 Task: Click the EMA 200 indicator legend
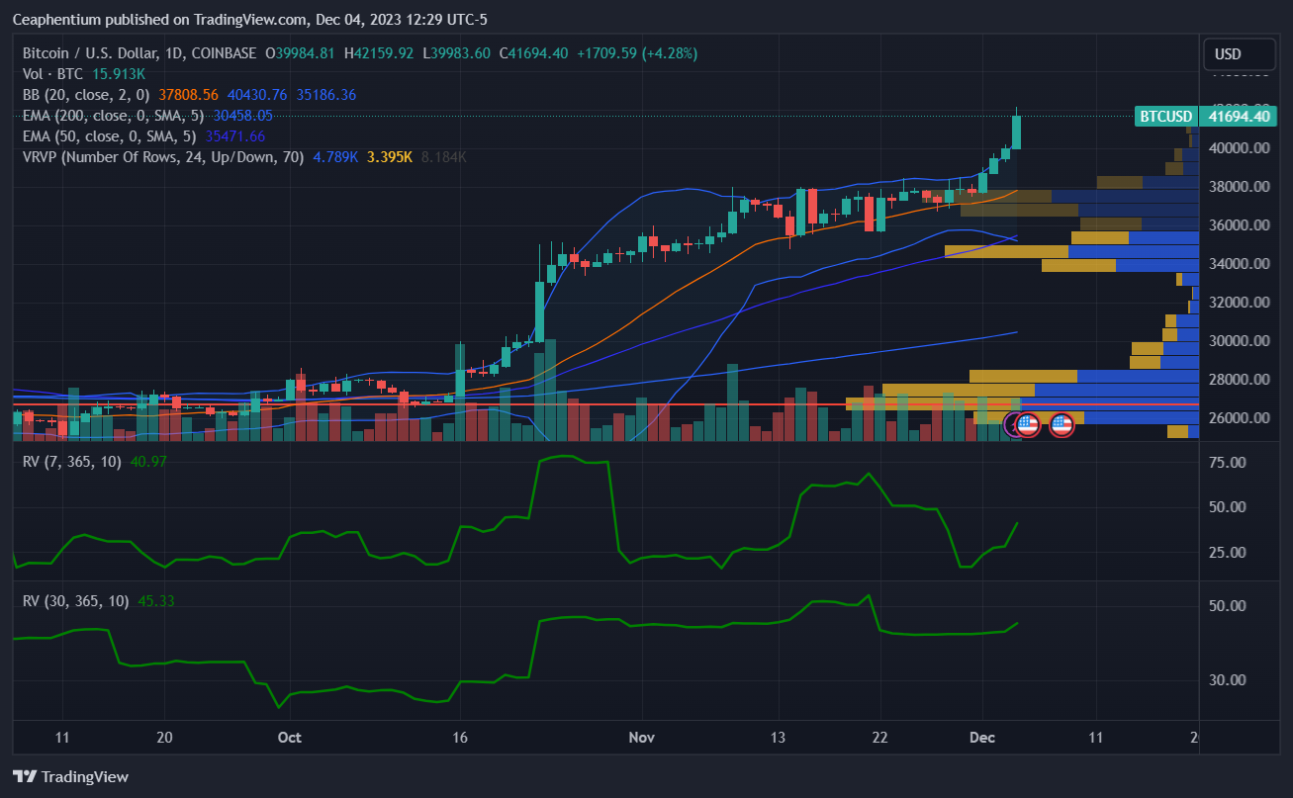point(109,116)
